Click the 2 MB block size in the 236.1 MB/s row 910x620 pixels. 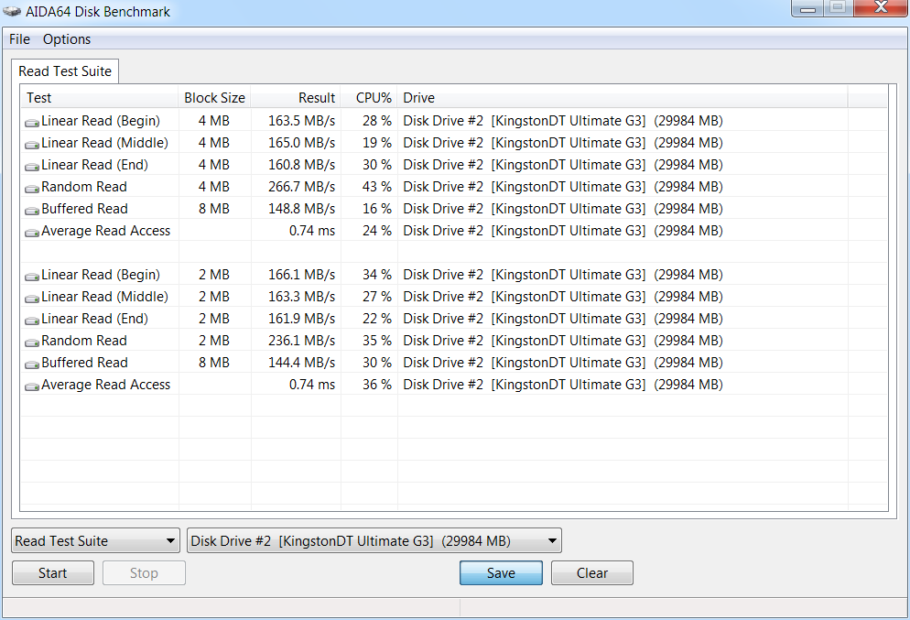(x=214, y=341)
